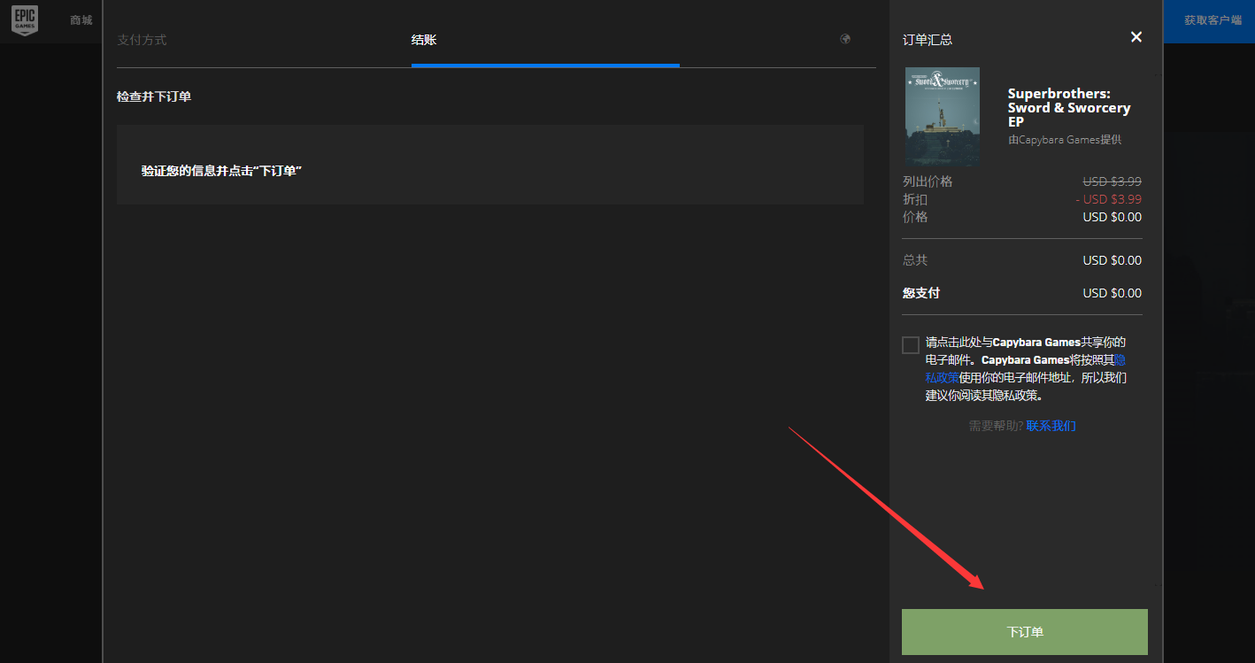Click the 订单汇总 heading

[x=928, y=40]
